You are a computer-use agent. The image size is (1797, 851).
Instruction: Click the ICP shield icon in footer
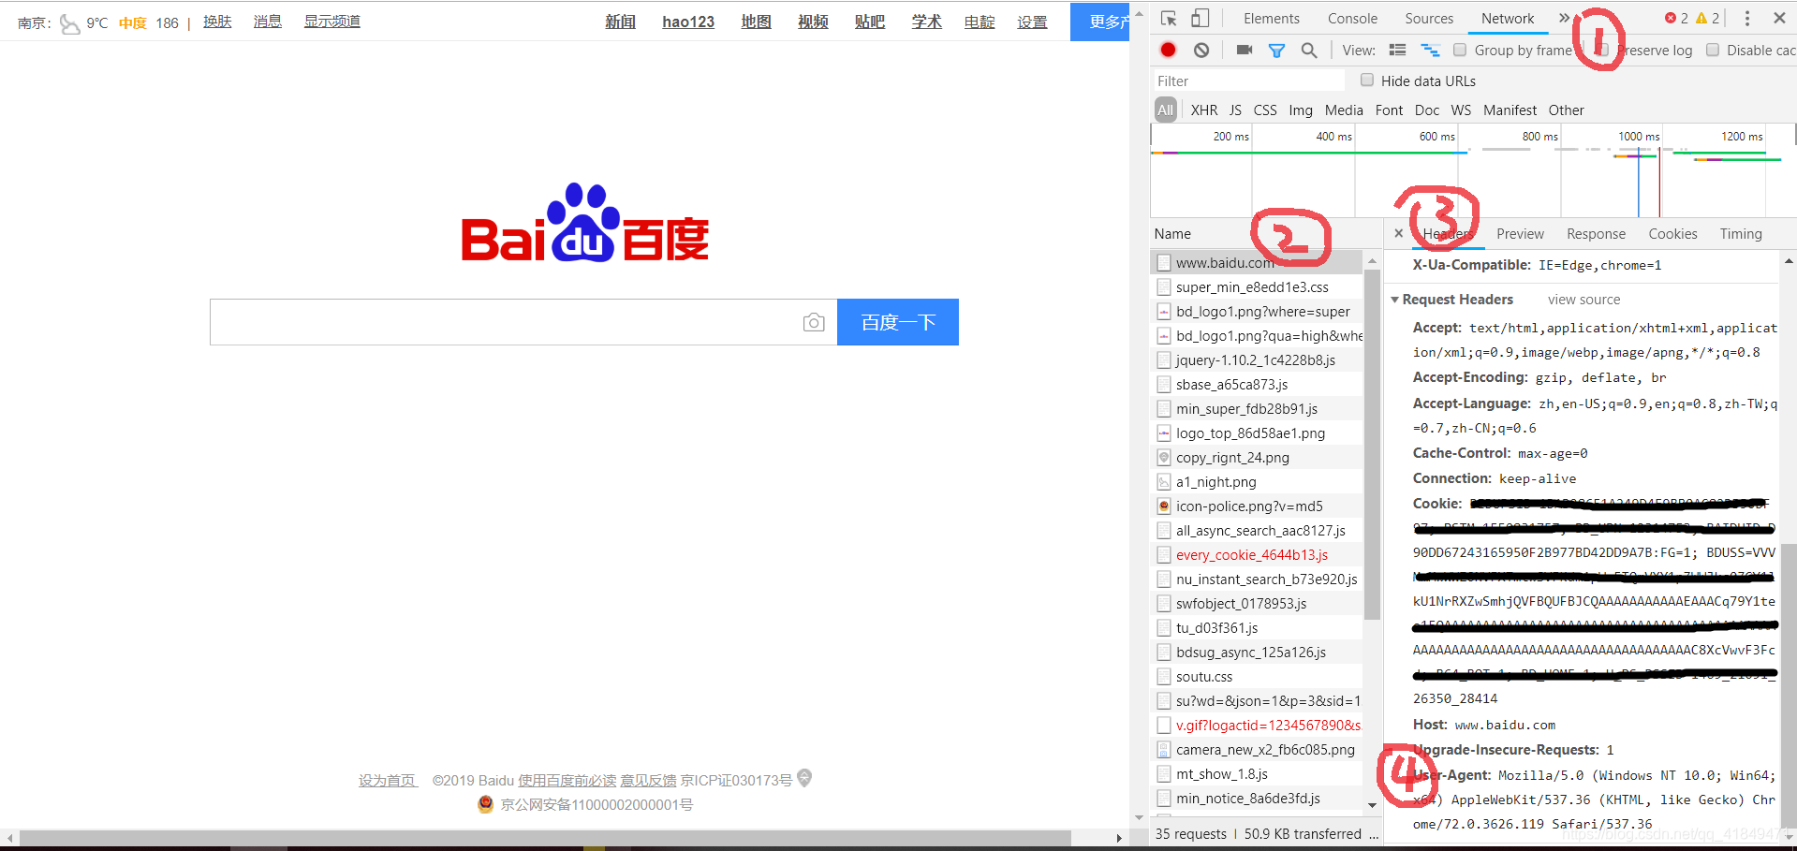[804, 778]
